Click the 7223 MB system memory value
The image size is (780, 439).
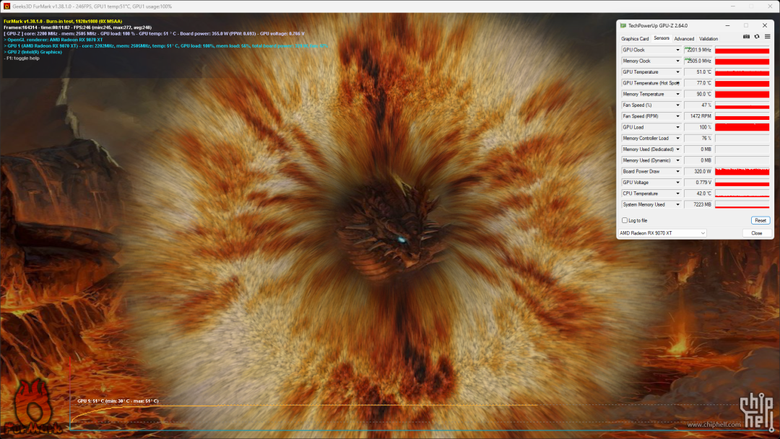698,204
